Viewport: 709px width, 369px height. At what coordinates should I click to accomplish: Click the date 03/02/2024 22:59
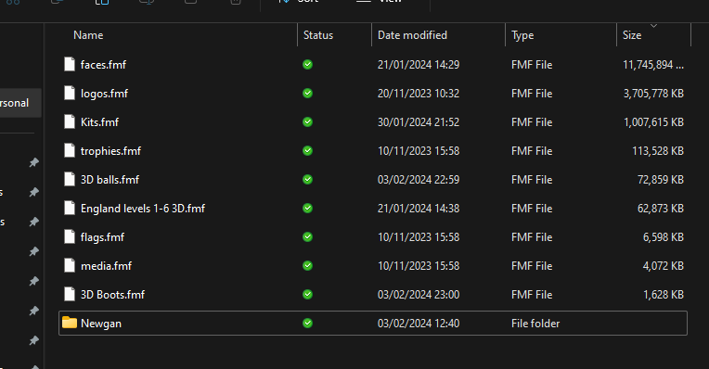(419, 180)
